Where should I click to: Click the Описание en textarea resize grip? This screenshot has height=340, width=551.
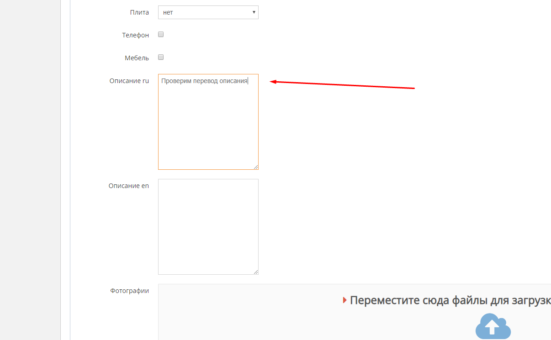[x=256, y=272]
